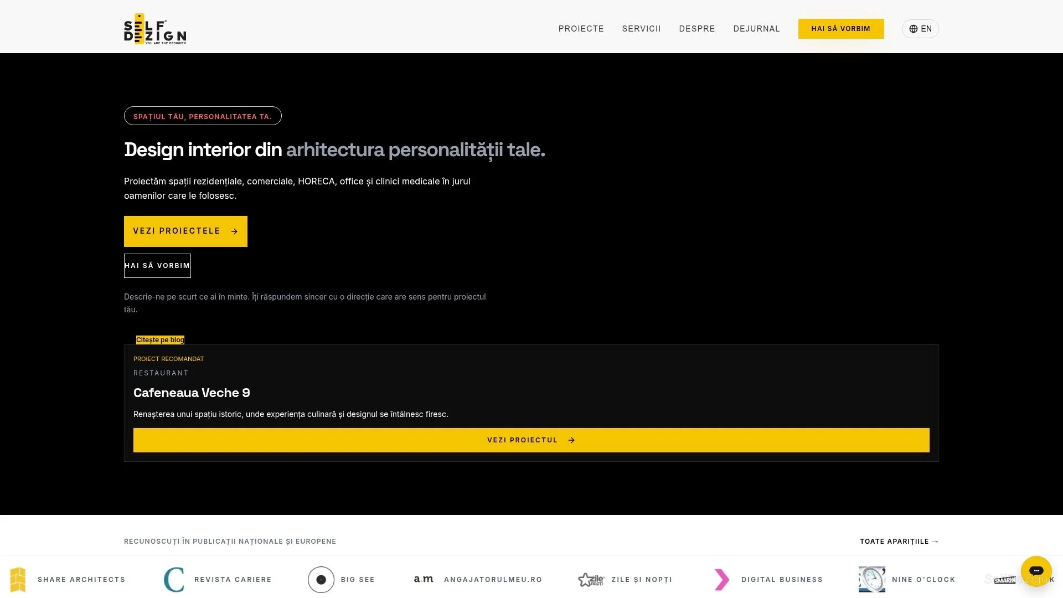The image size is (1063, 598).
Task: Open the Servicii menu item
Action: pyautogui.click(x=641, y=29)
